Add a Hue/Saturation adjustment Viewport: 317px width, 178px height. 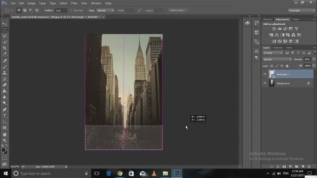[x=271, y=35]
